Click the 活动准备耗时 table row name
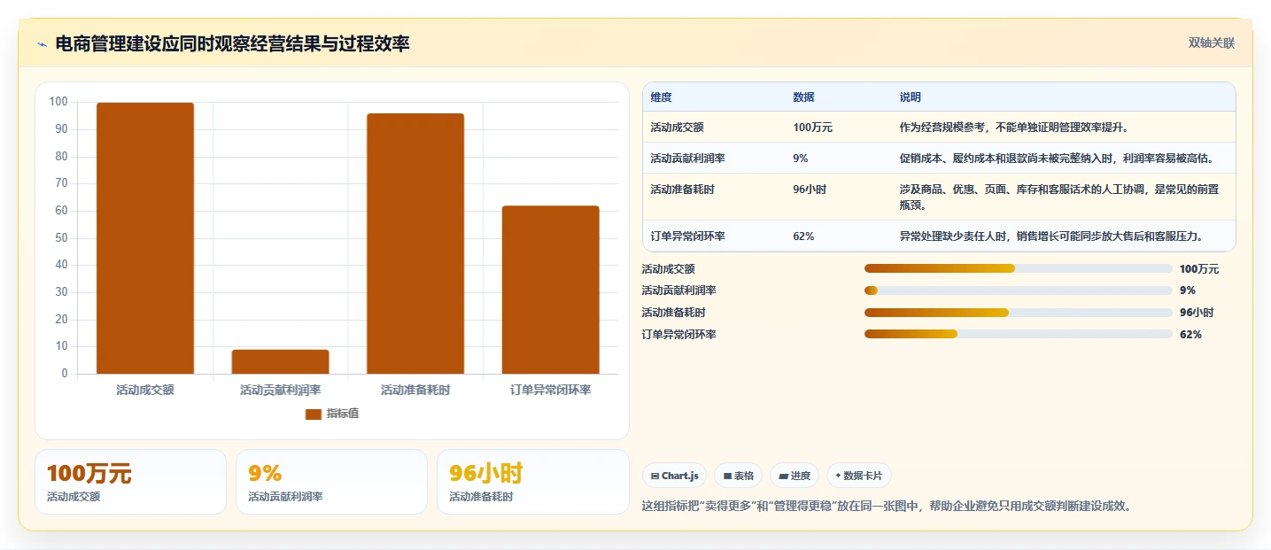The image size is (1271, 550). (x=682, y=190)
